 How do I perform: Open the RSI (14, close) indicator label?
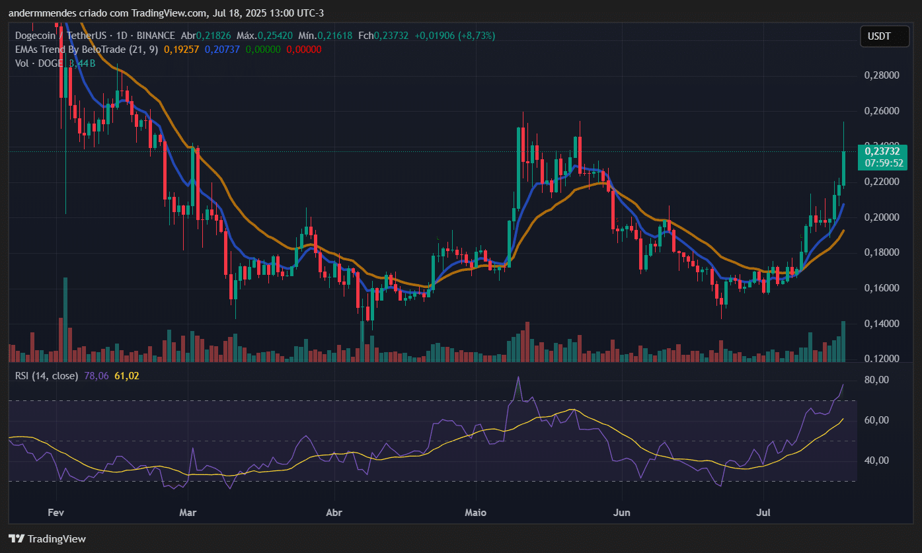[47, 375]
